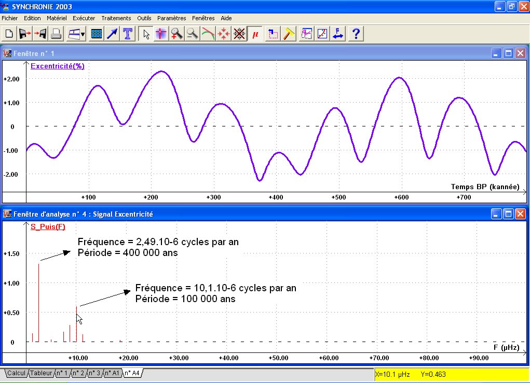This screenshot has height=383, width=530.
Task: Select the blue diagonal arrow tool
Action: [x=112, y=34]
